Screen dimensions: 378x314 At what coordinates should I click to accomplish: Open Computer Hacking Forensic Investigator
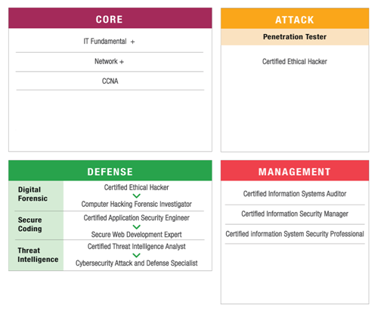(x=136, y=204)
